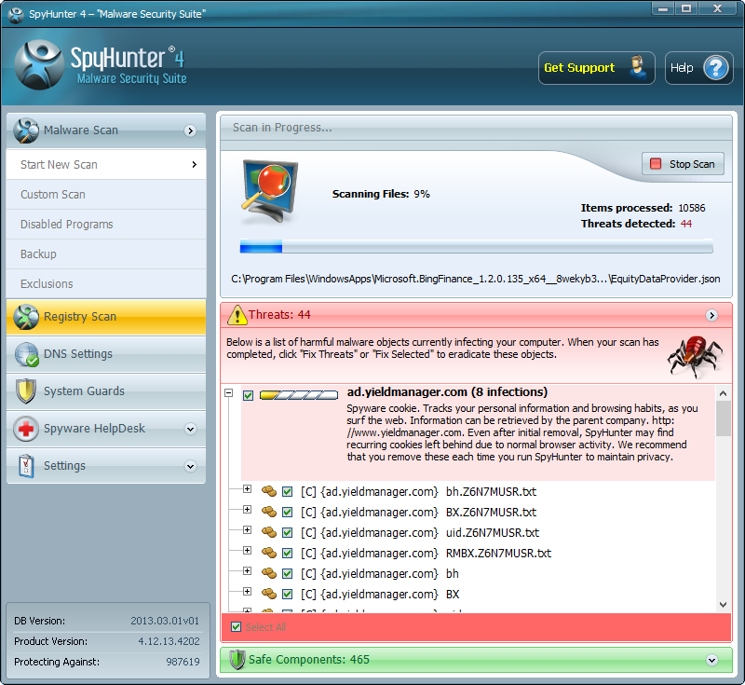This screenshot has height=685, width=745.
Task: Select Exclusions in the sidebar
Action: click(x=47, y=284)
